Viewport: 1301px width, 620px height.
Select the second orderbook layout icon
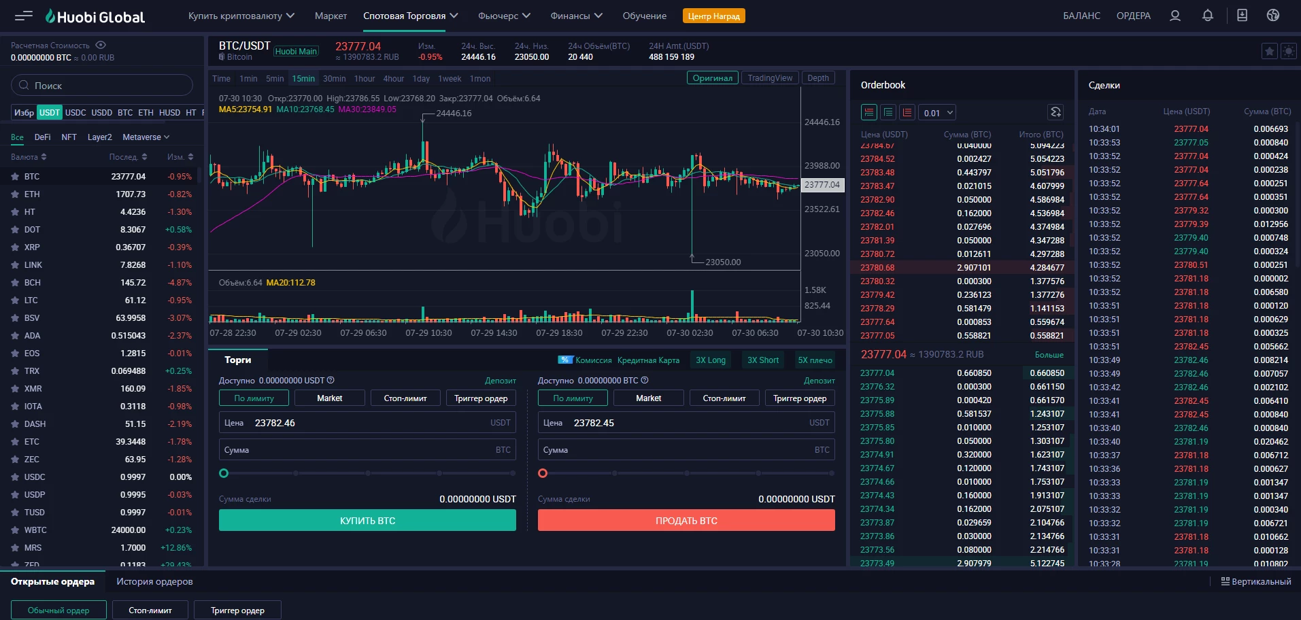(888, 113)
